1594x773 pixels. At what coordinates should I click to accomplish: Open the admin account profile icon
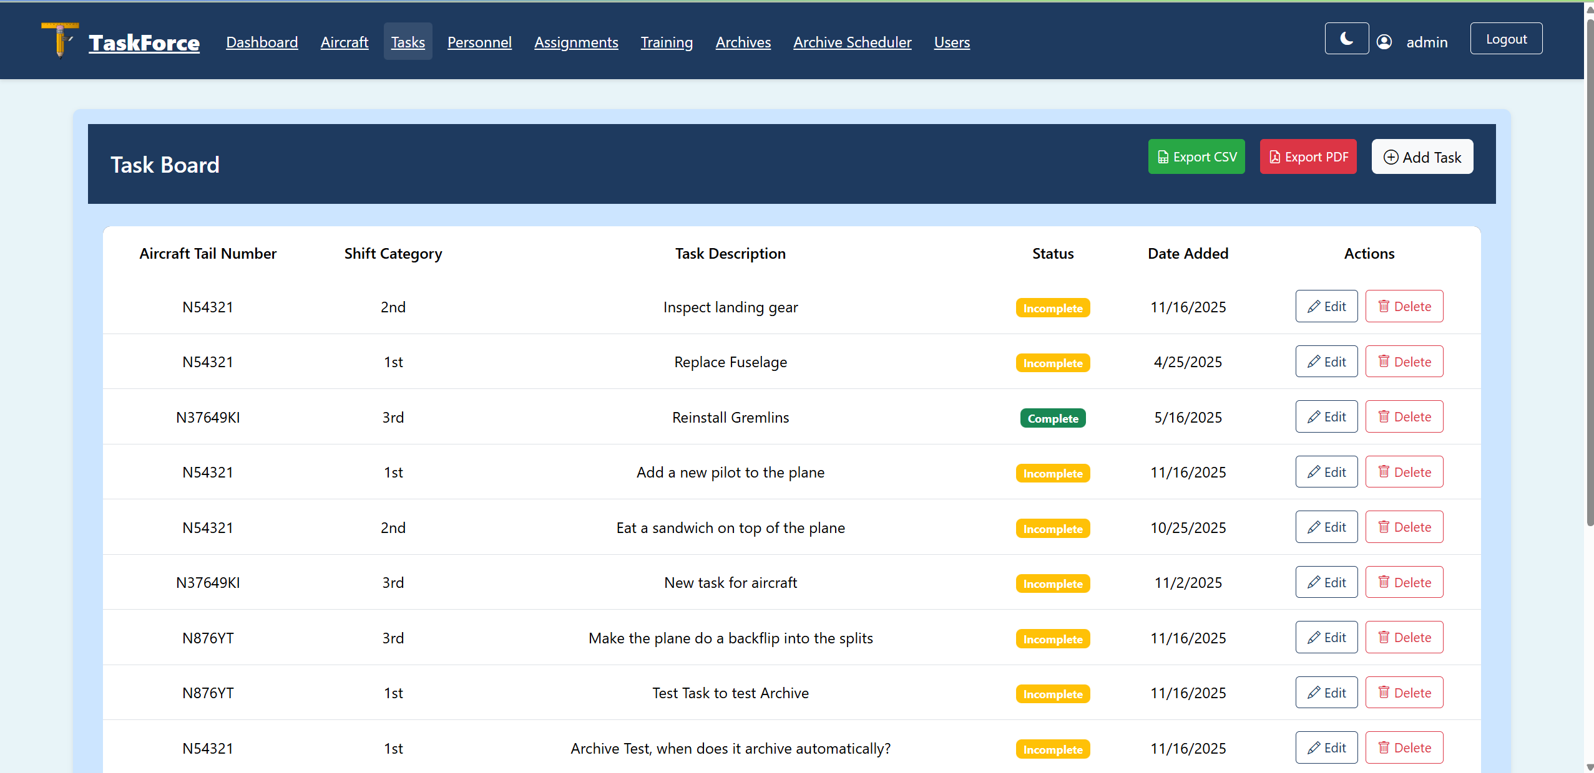(1384, 41)
